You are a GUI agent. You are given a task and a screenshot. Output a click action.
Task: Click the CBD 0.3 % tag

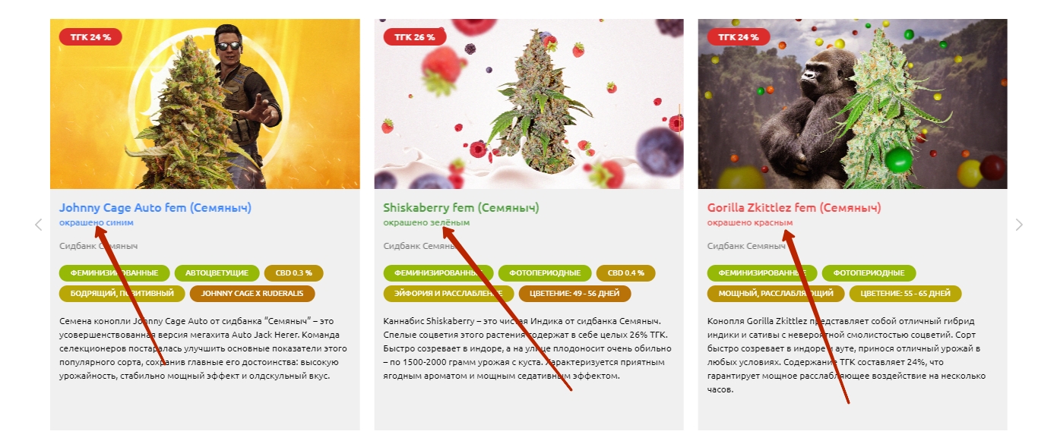pos(293,272)
